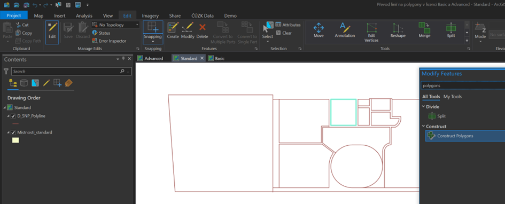
Task: Click the Copy button in Clipboard group
Action: click(24, 33)
